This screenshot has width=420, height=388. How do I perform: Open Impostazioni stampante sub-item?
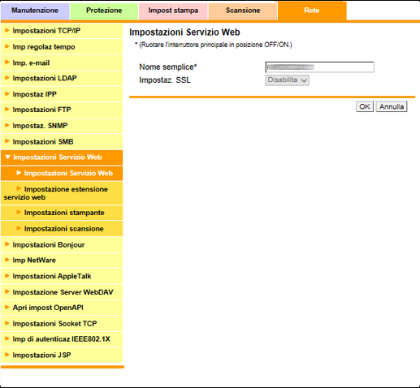click(x=62, y=213)
